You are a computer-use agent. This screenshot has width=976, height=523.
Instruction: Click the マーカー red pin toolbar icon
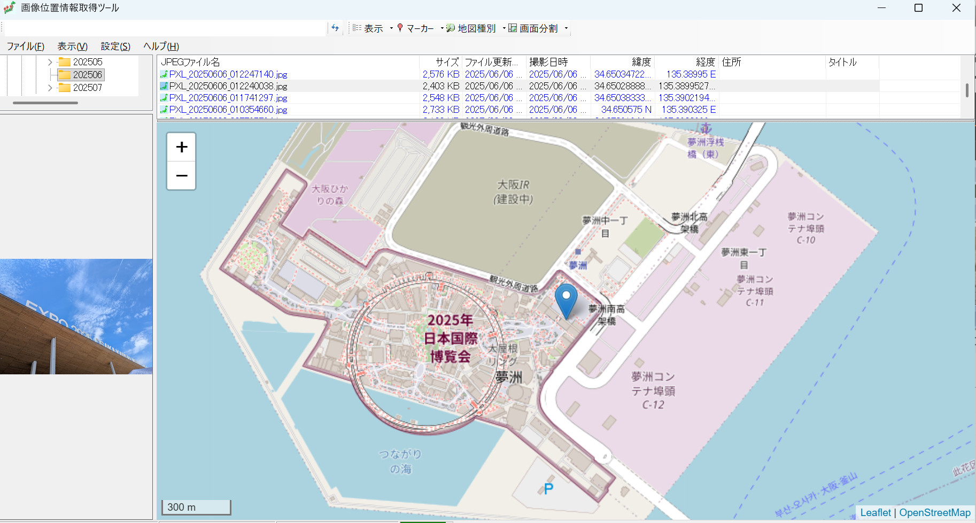coord(400,28)
